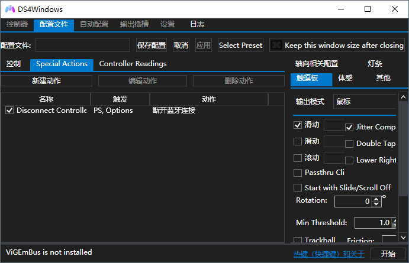Click the value box beside 滚动
Image resolution: width=409 pixels, height=263 pixels.
[x=334, y=158]
